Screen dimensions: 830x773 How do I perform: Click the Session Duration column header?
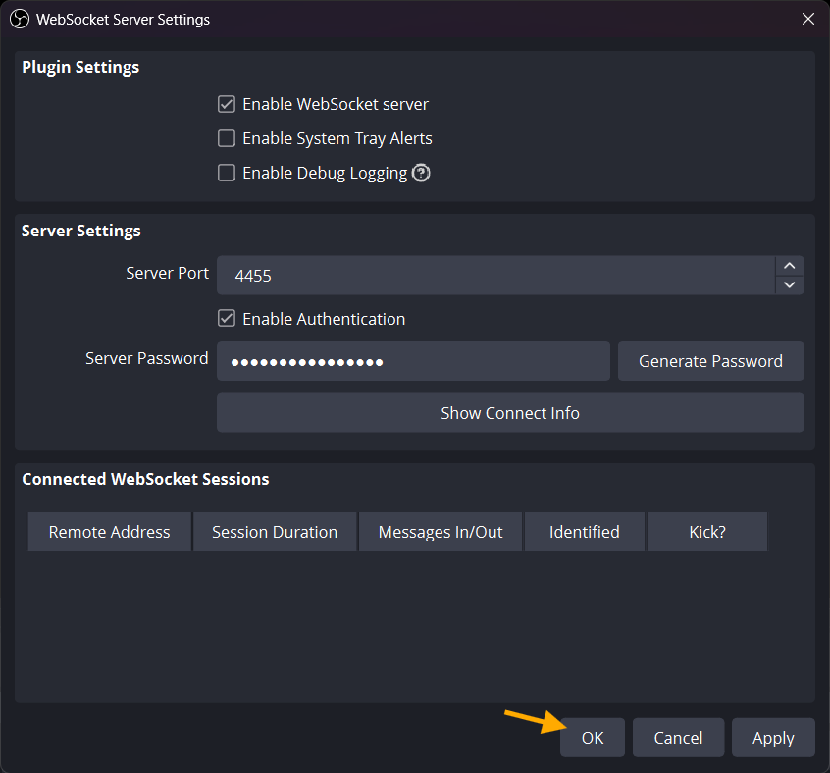(275, 532)
